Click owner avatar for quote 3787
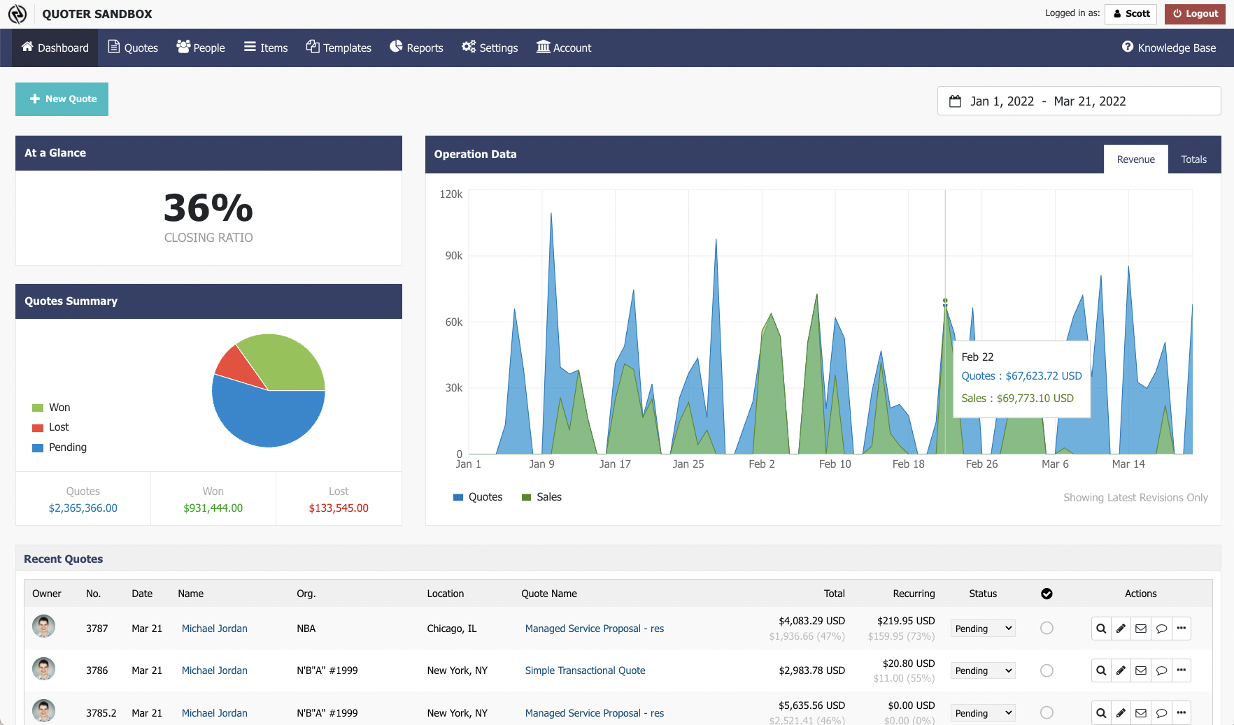This screenshot has width=1234, height=725. coord(43,626)
